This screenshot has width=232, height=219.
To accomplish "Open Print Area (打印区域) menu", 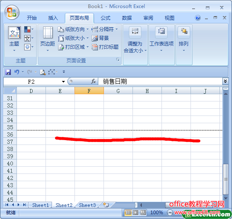I will 73,47.
